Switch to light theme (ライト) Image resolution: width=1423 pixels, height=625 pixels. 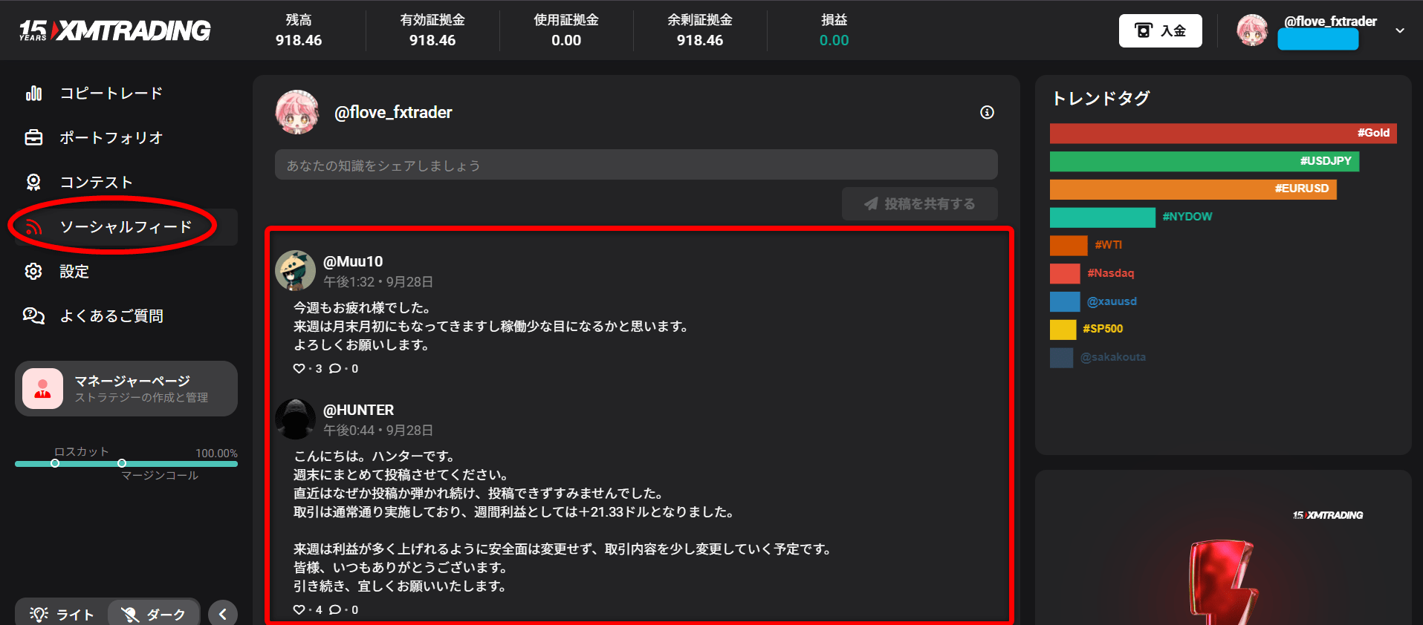tap(62, 614)
